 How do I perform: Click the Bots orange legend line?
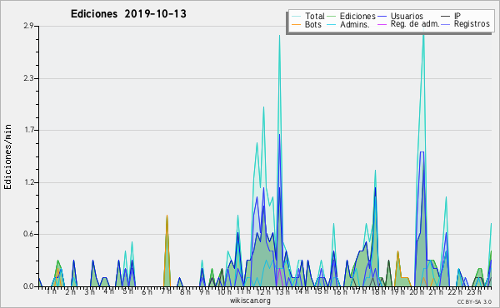[x=297, y=24]
